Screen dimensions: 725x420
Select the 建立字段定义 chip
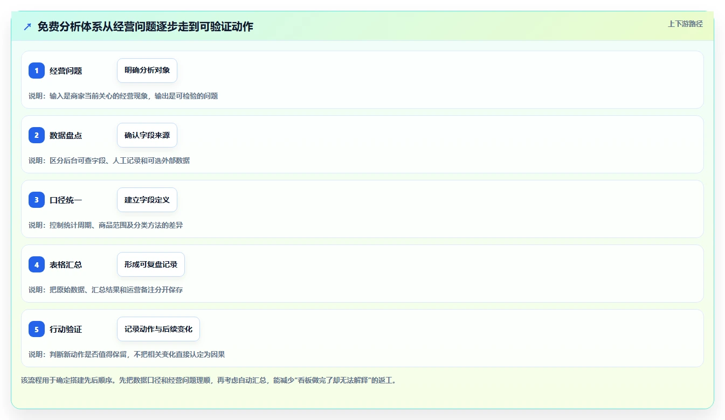coord(147,200)
